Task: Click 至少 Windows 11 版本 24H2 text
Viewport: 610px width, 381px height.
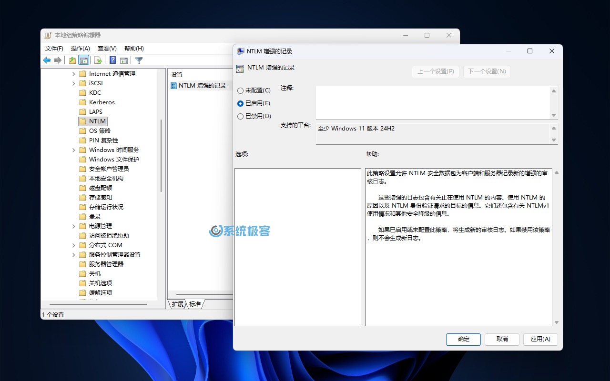Action: 356,129
